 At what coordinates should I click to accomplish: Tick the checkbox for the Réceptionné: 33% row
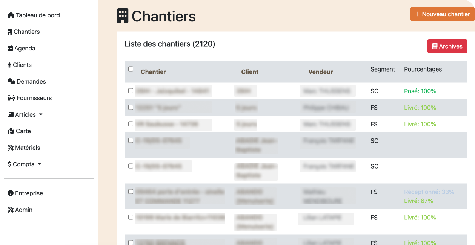[x=131, y=192]
